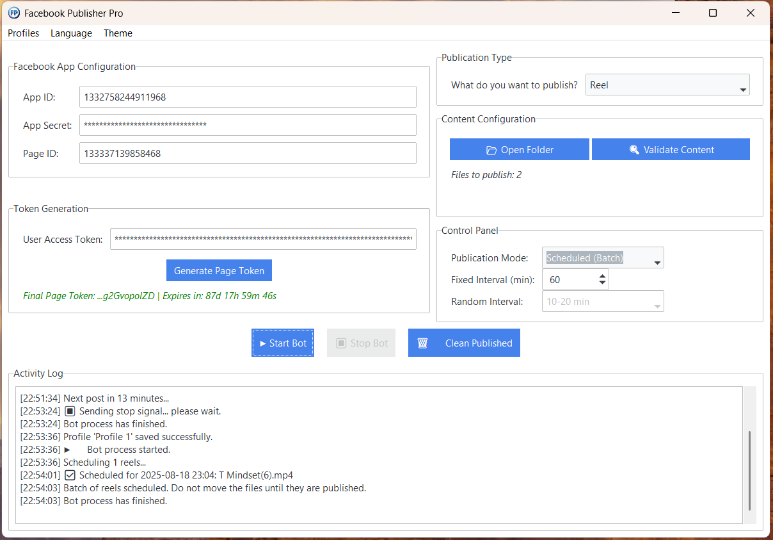
Task: Open the Random Interval dropdown
Action: (x=603, y=301)
